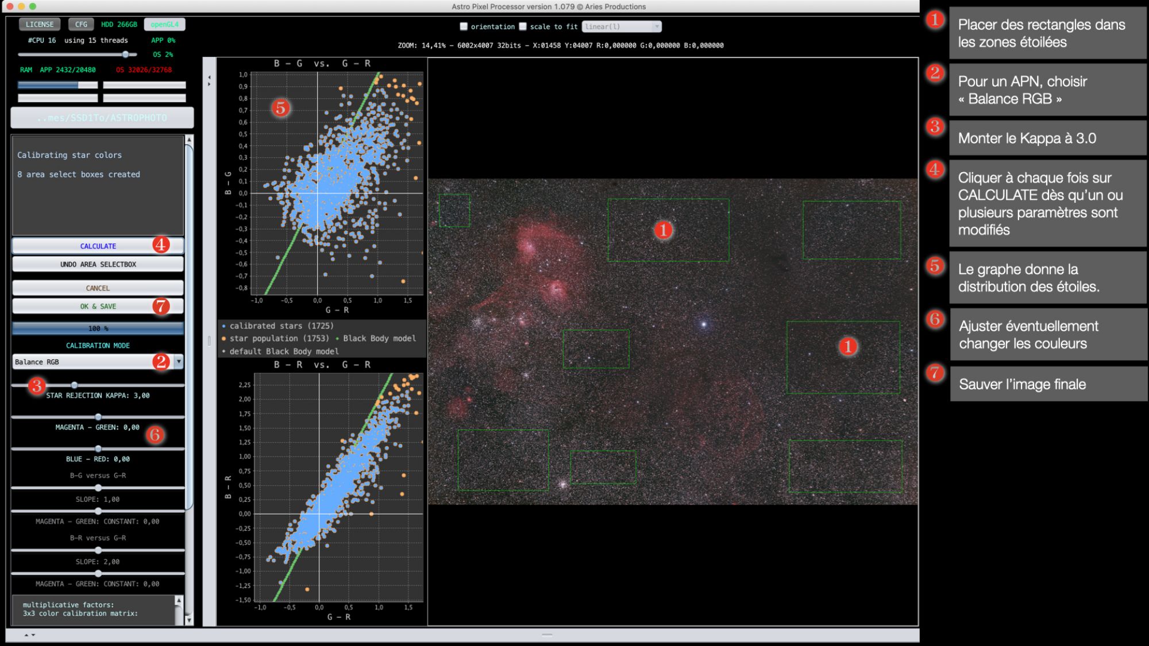
Task: Click OK & SAVE
Action: pyautogui.click(x=98, y=307)
